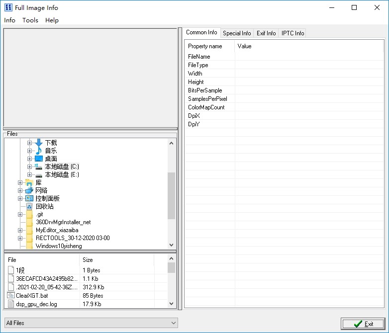Select the local disk E: drive icon
The image size is (389, 333).
point(38,175)
